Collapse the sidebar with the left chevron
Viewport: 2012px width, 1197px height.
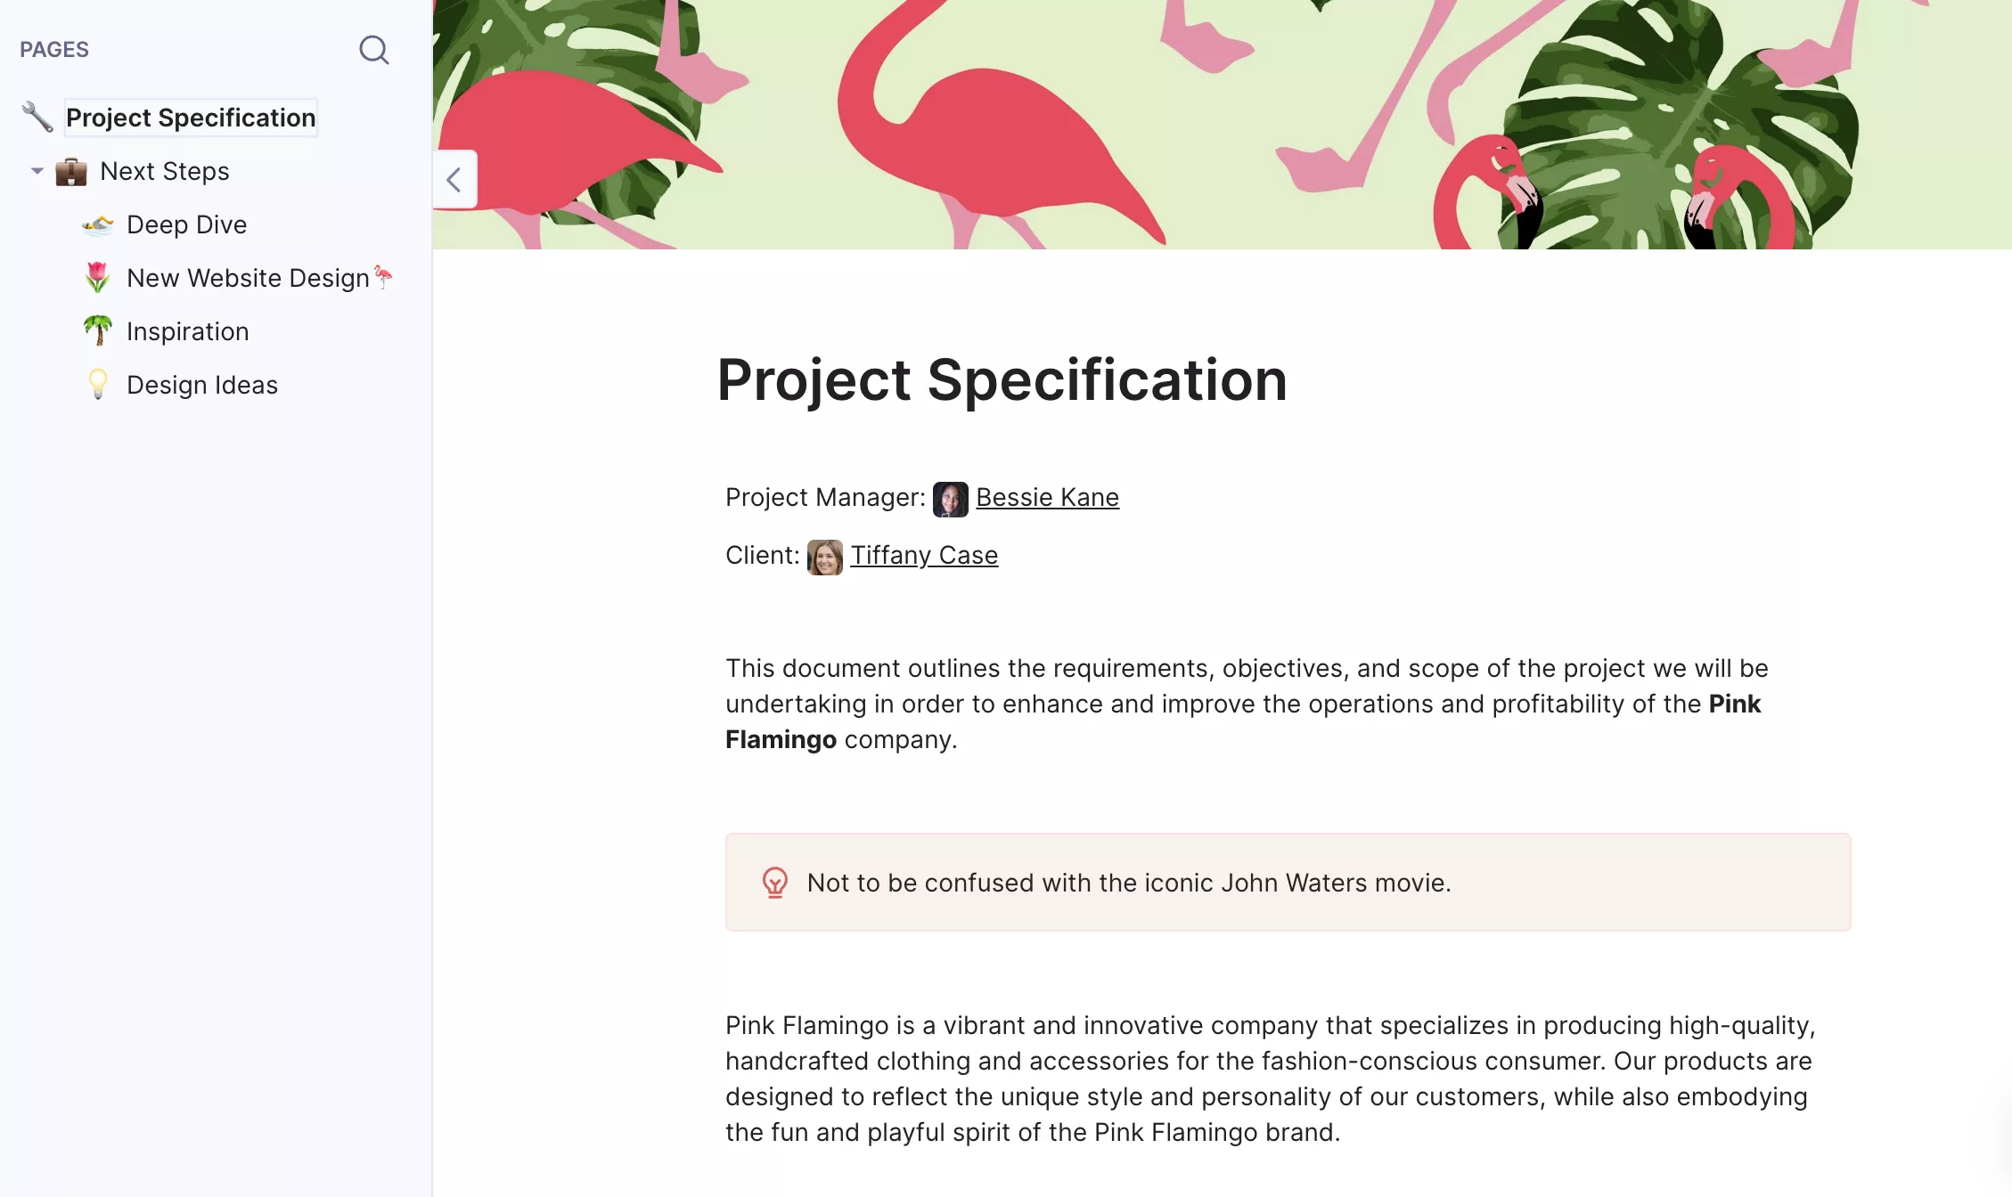454,180
